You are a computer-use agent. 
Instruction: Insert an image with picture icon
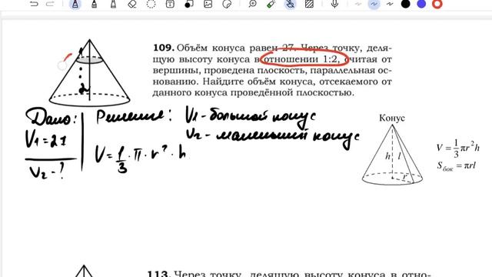[x=208, y=4]
